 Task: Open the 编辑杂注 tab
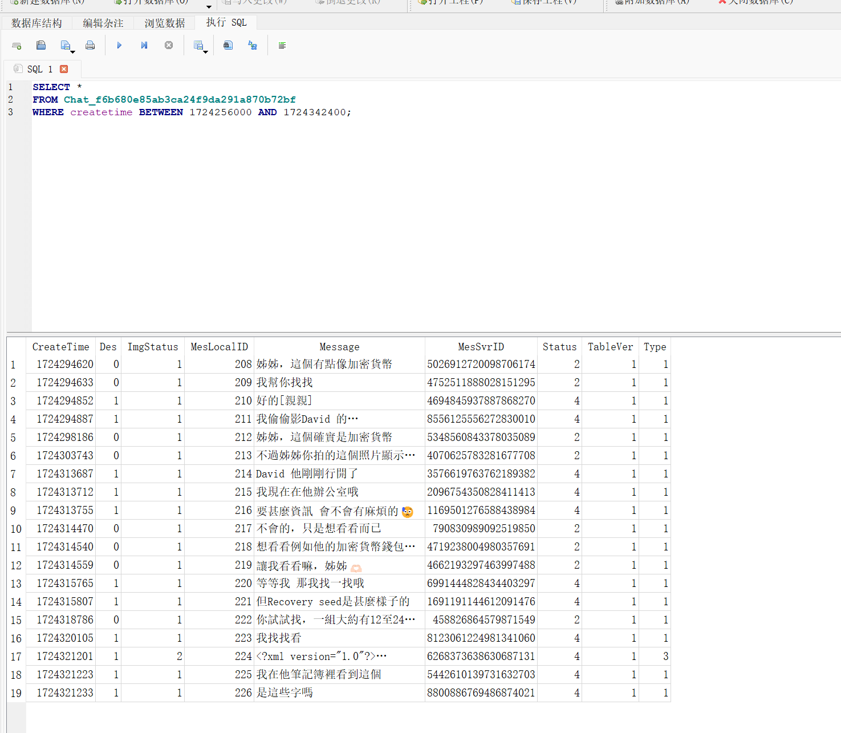[103, 23]
